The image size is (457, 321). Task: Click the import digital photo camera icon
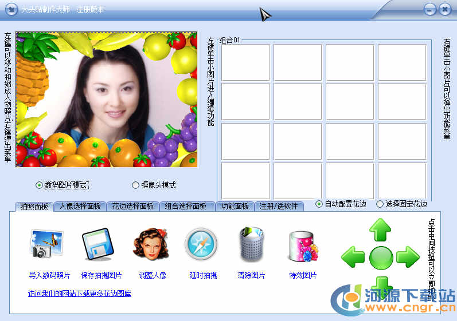(46, 244)
